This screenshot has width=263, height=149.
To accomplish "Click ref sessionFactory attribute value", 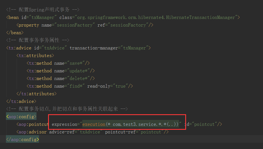I will point(128,25).
